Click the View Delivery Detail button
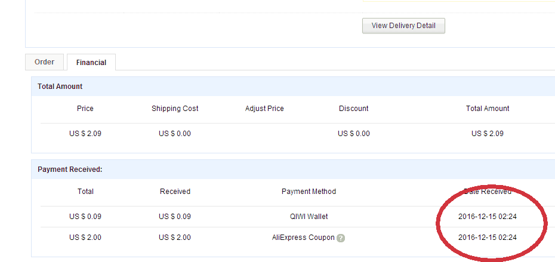The image size is (555, 262). point(403,26)
